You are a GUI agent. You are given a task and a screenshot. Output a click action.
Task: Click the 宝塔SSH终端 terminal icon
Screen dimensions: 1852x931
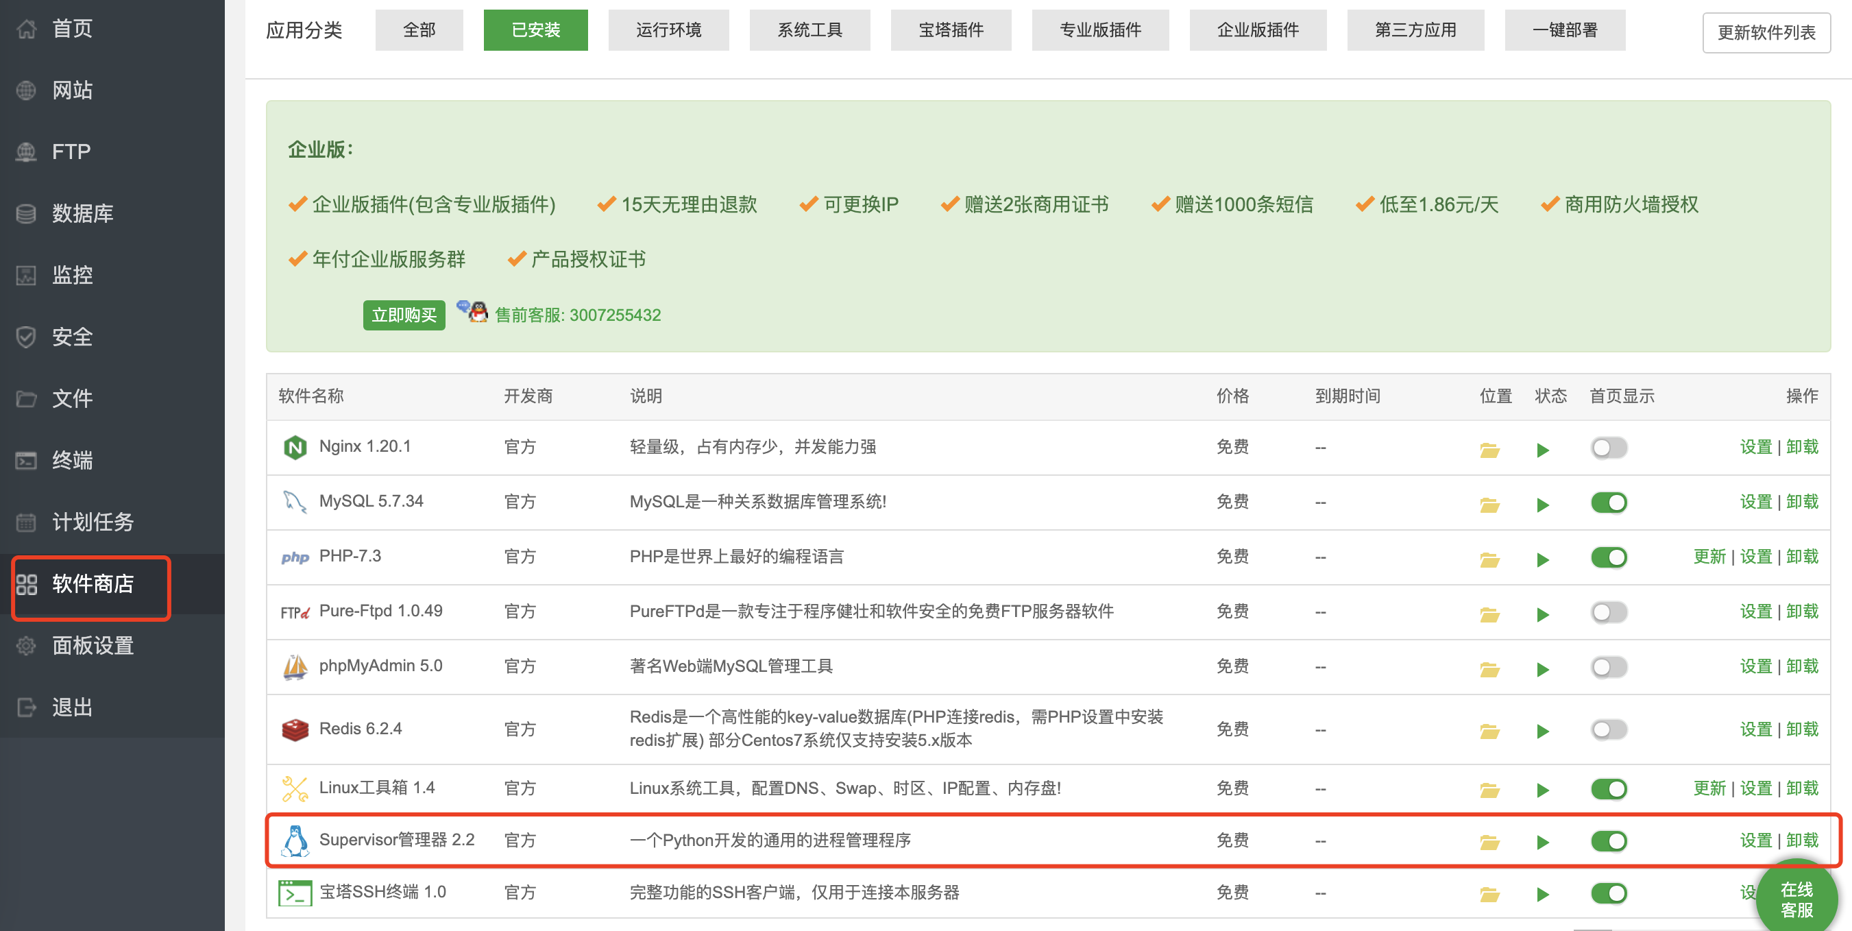tap(295, 893)
